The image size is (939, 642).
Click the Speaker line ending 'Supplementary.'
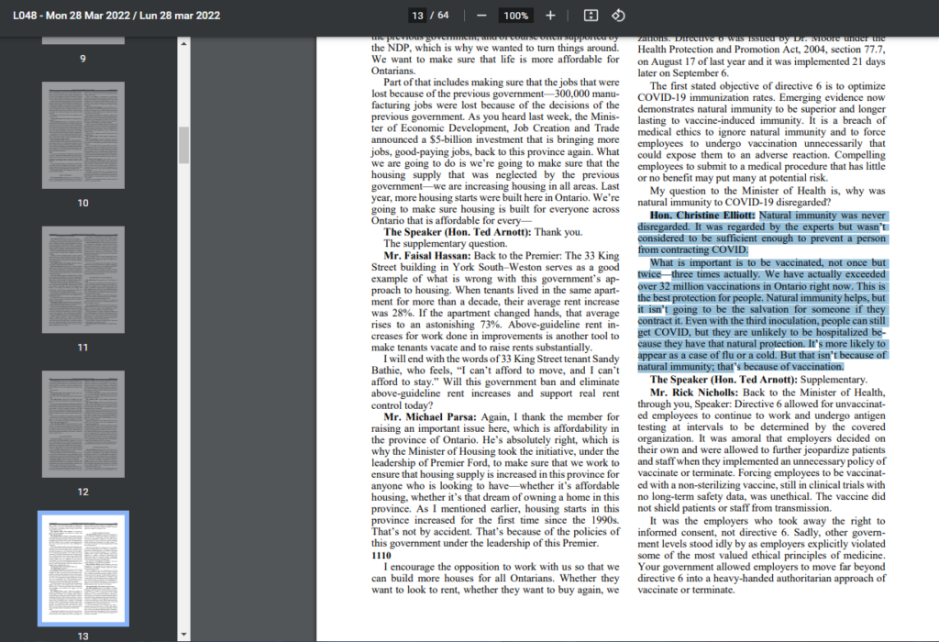758,380
